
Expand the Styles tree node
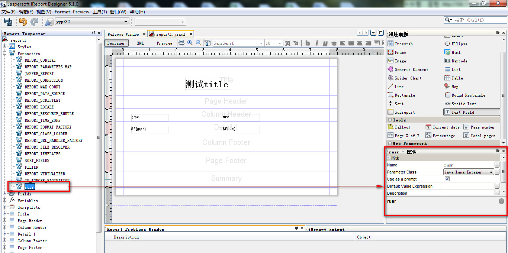pyautogui.click(x=5, y=47)
